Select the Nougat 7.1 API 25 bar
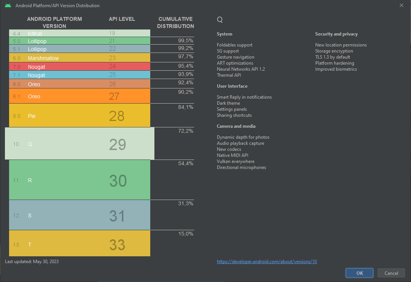 click(x=79, y=75)
